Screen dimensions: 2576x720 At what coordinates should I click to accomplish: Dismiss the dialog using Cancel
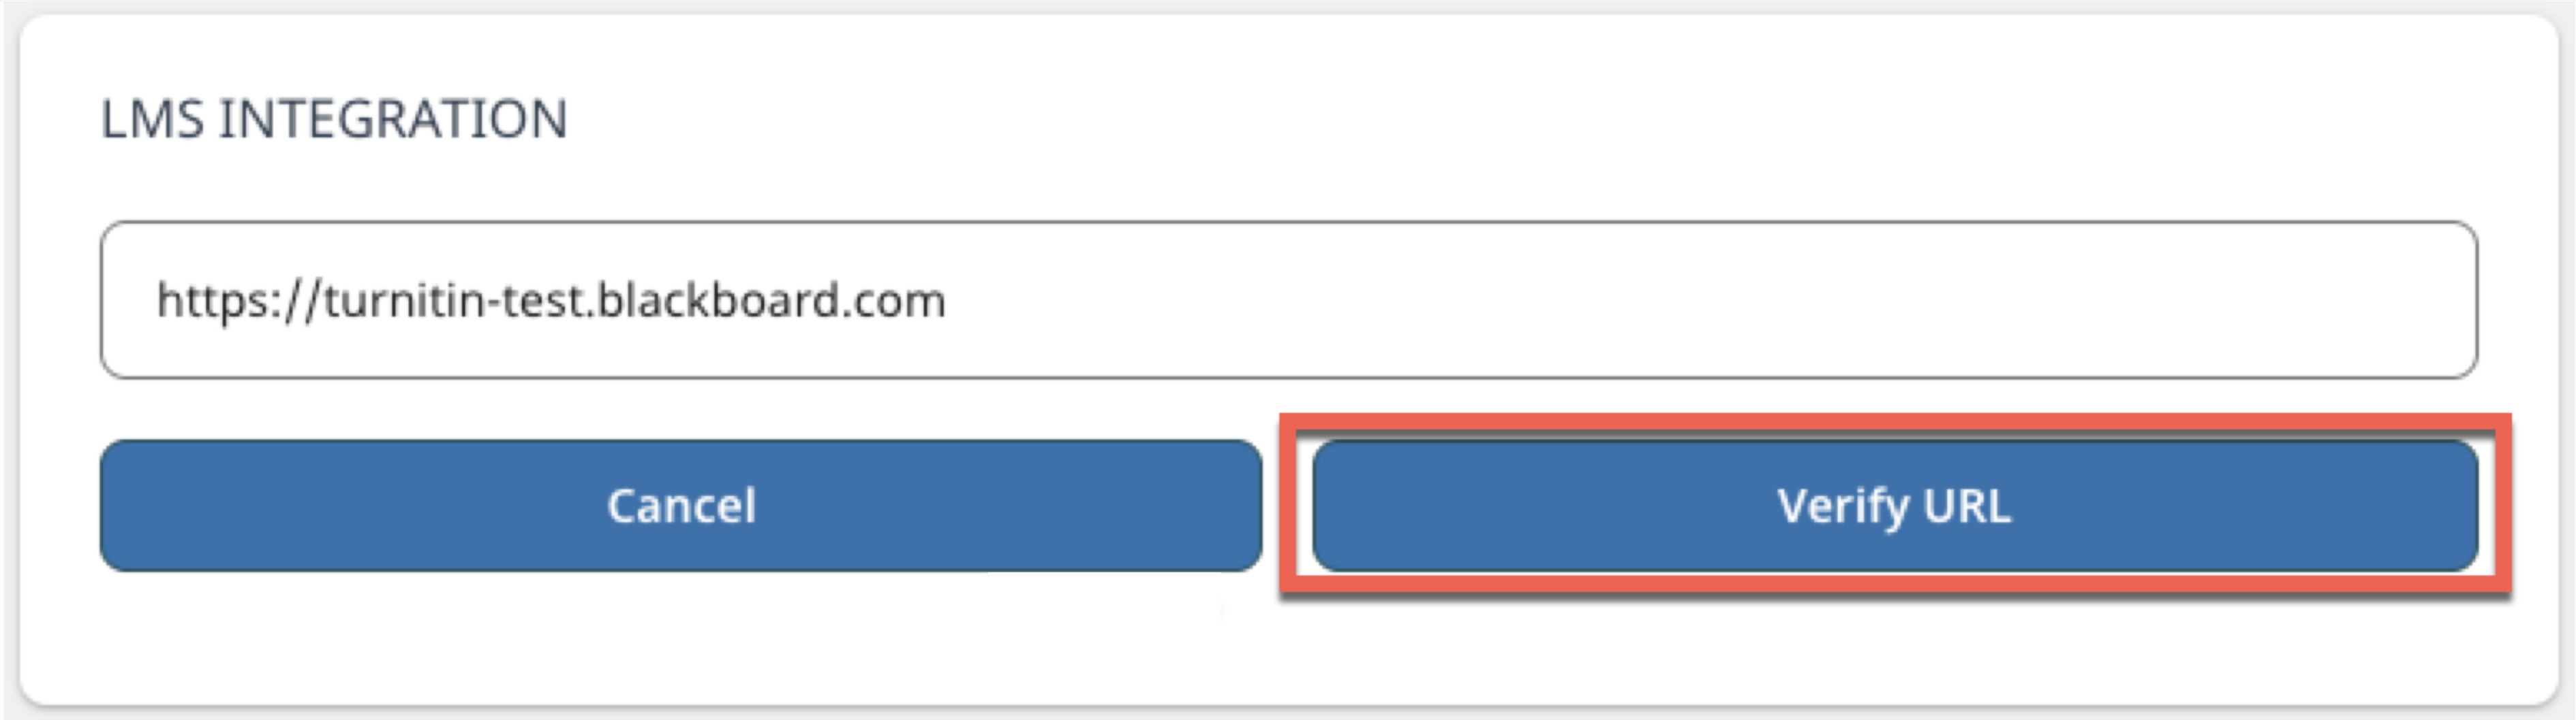680,506
